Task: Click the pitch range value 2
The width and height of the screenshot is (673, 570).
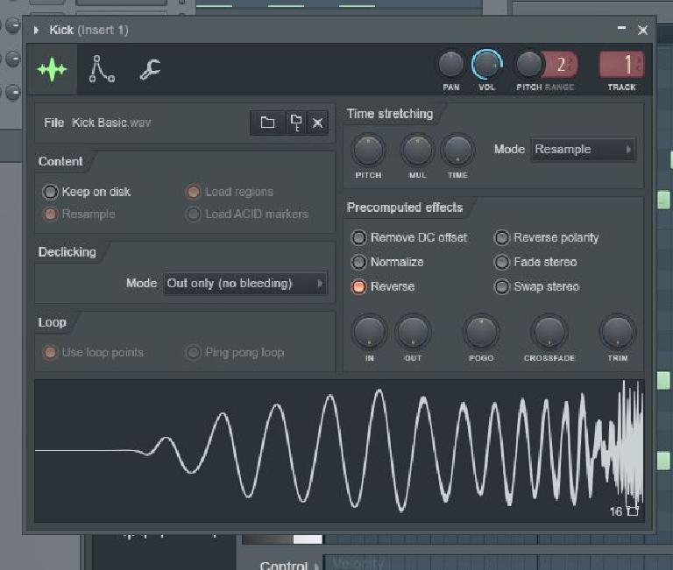Action: coord(561,65)
